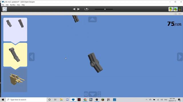This screenshot has width=183, height=102.
Task: Open File Explorer from the taskbar
Action: (61, 99)
